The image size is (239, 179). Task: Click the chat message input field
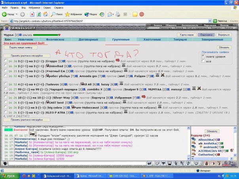pos(77,164)
